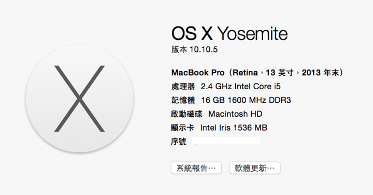Click the 處理器 label
Screen dimensions: 373x195
coord(183,86)
